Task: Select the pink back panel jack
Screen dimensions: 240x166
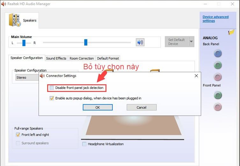Action: [x=218, y=77]
